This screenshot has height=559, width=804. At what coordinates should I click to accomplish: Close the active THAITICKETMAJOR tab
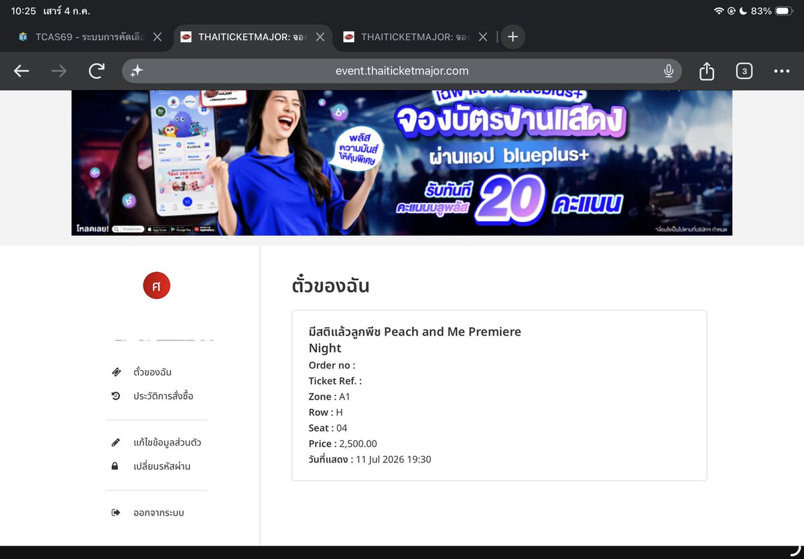320,37
